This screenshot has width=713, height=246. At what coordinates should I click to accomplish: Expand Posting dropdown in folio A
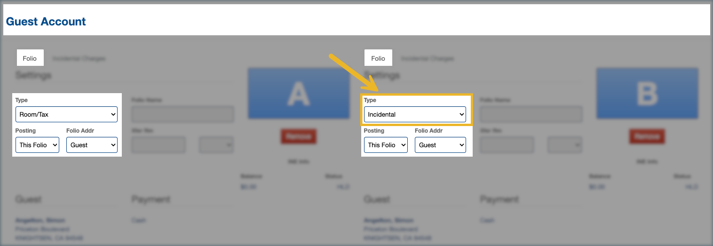[x=38, y=145]
